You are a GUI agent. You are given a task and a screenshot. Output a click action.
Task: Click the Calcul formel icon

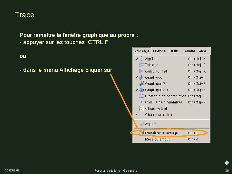141,71
